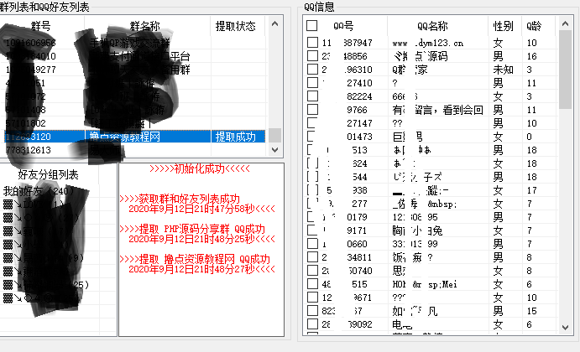Click the QQ号 column header
The height and width of the screenshot is (352, 580).
(x=343, y=26)
